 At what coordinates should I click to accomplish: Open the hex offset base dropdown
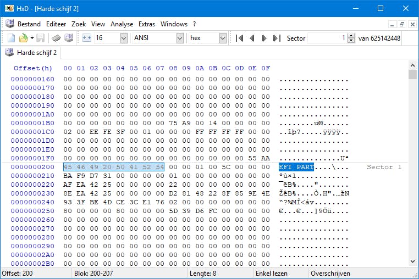click(x=223, y=38)
